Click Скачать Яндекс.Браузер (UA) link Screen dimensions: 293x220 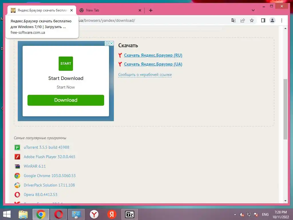coord(153,64)
